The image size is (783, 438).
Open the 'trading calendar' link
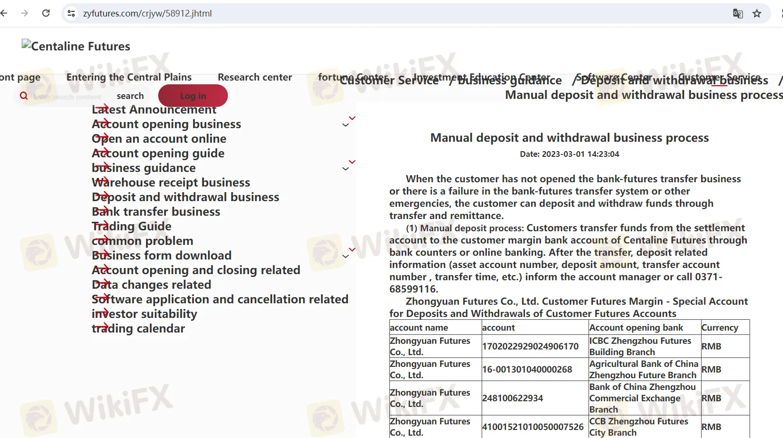tap(138, 328)
